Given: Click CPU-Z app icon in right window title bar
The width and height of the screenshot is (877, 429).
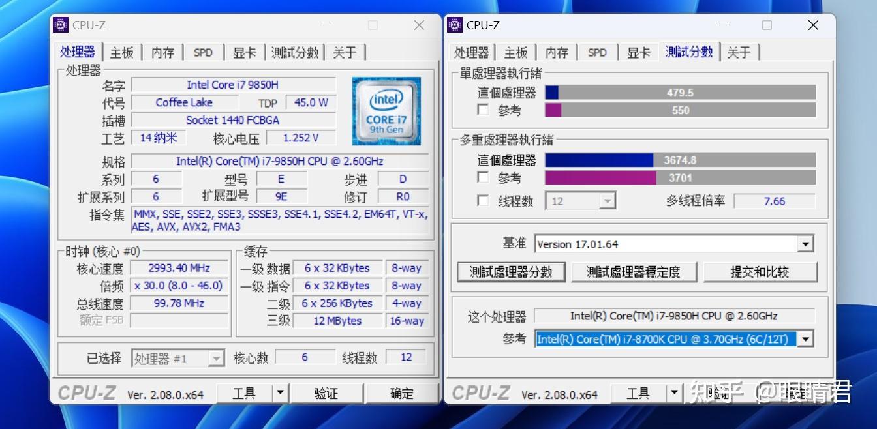Looking at the screenshot, I should [455, 25].
